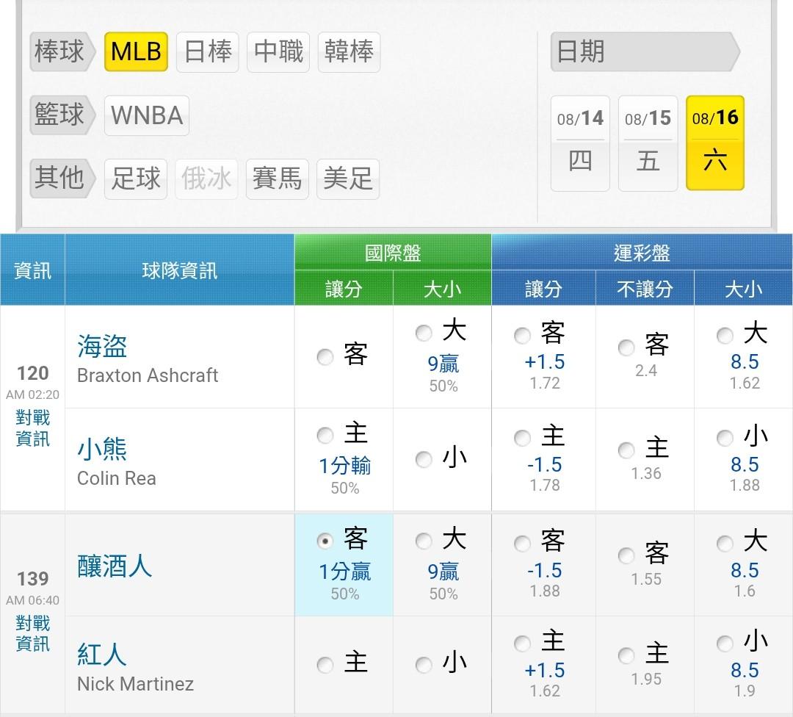Click pitcher name Braxton Ashcraft
This screenshot has height=717, width=793.
[148, 375]
